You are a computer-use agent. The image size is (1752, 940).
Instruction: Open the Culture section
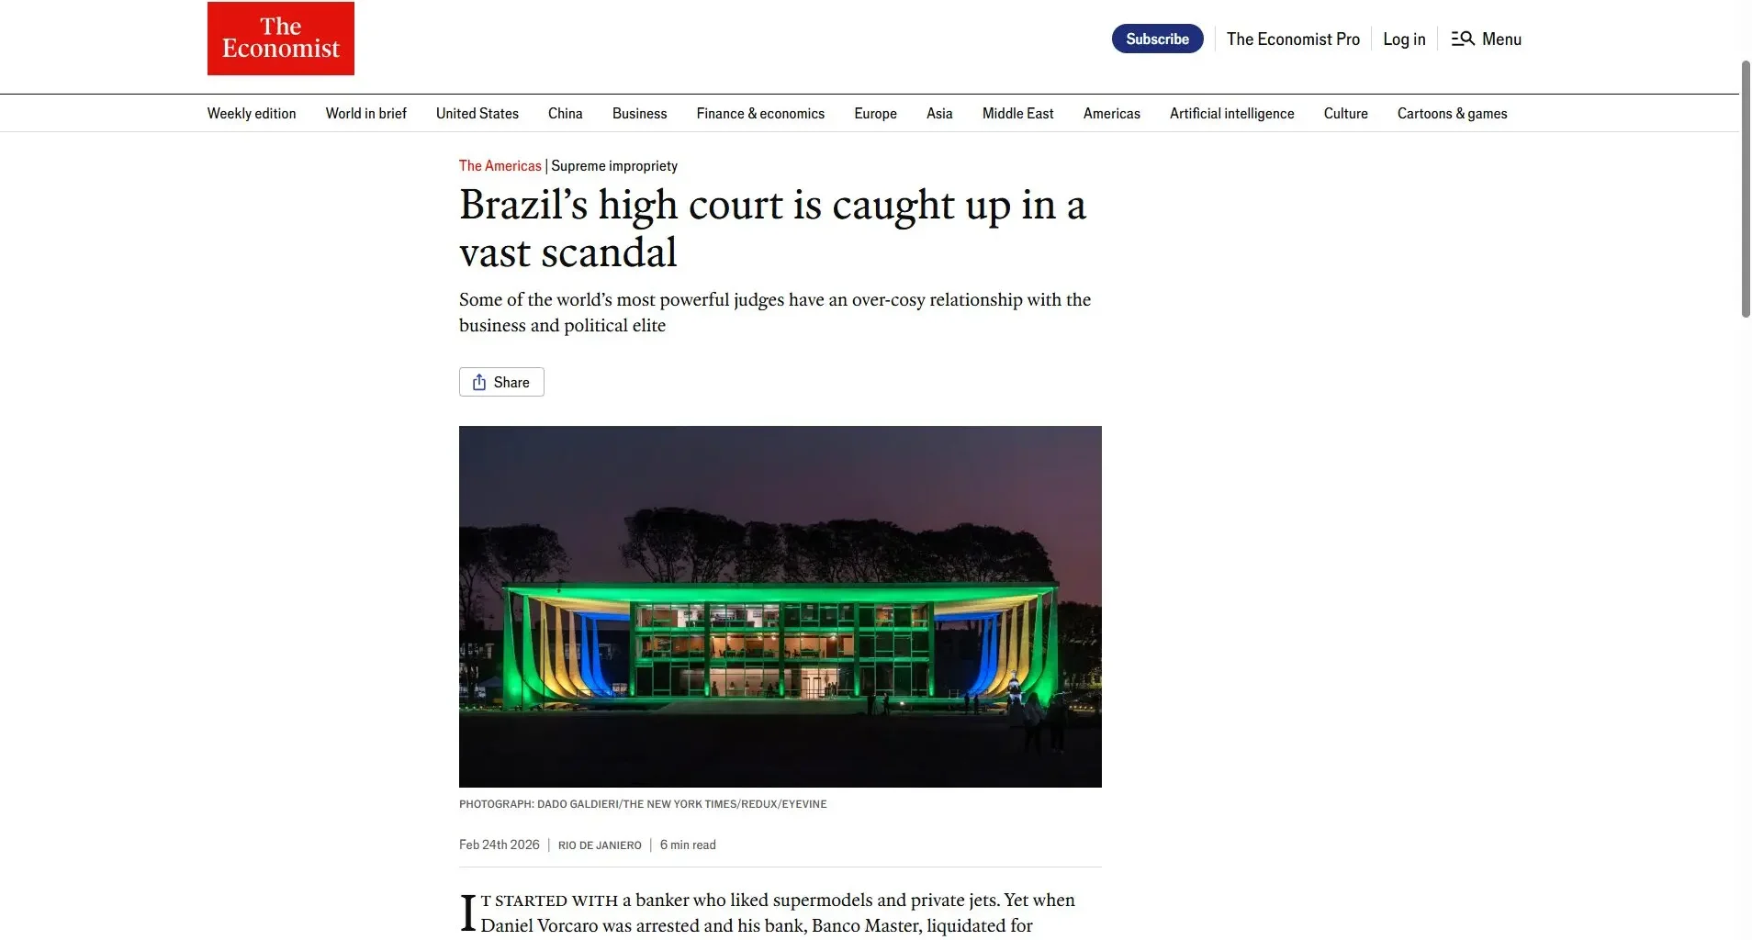[1346, 113]
